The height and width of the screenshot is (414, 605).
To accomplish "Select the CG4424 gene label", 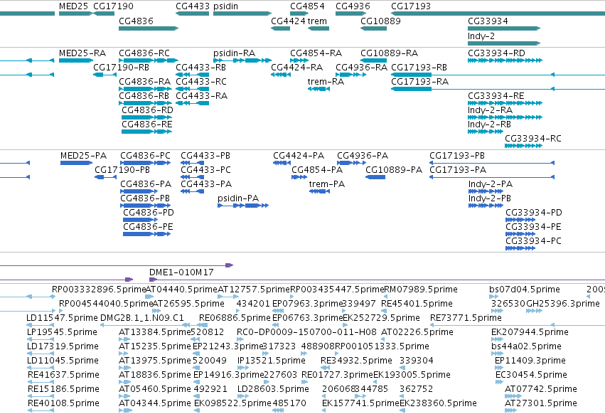I will [288, 21].
